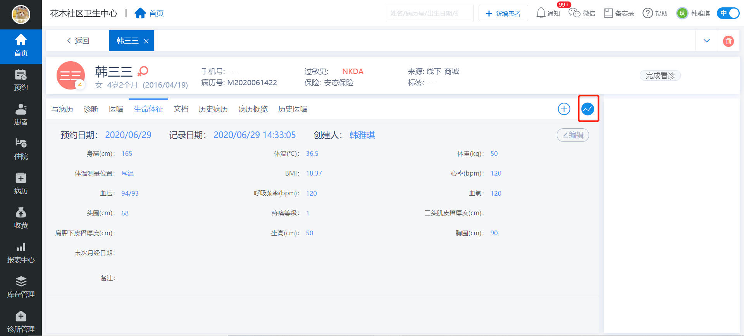744x336 pixels.
Task: Click the patient avatar edit pencil
Action: pos(80,84)
